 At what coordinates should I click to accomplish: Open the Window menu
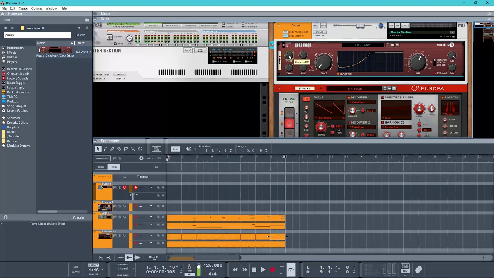pyautogui.click(x=51, y=8)
